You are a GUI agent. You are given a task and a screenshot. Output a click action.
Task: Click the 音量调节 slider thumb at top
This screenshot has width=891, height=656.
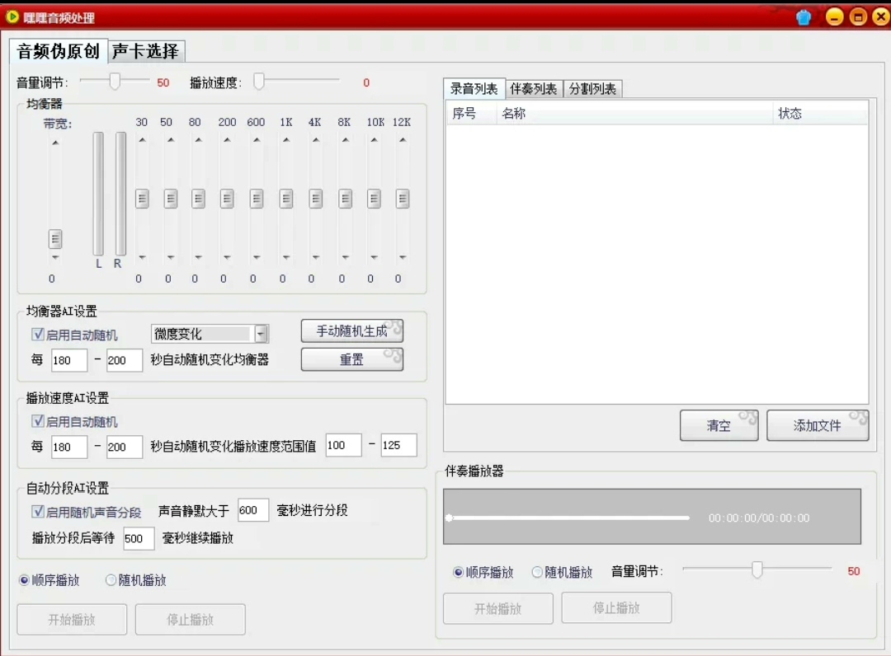point(115,81)
